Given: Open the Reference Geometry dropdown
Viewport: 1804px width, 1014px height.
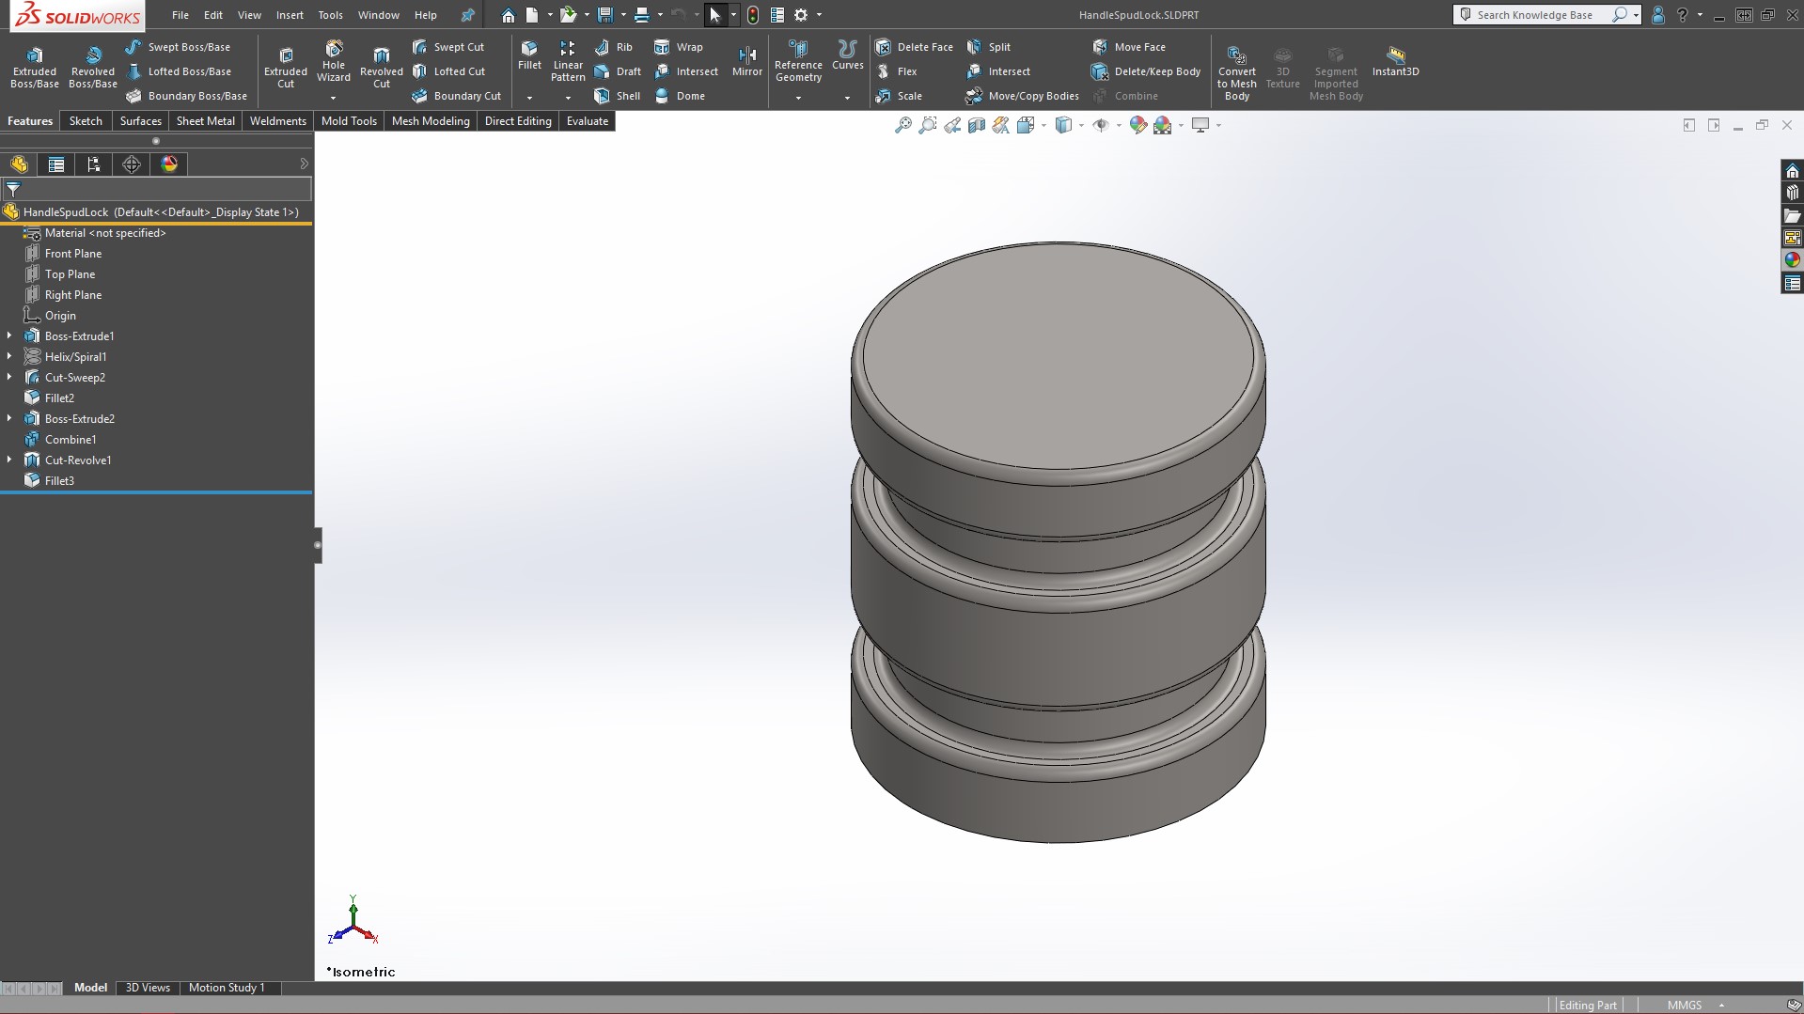Looking at the screenshot, I should pos(798,98).
